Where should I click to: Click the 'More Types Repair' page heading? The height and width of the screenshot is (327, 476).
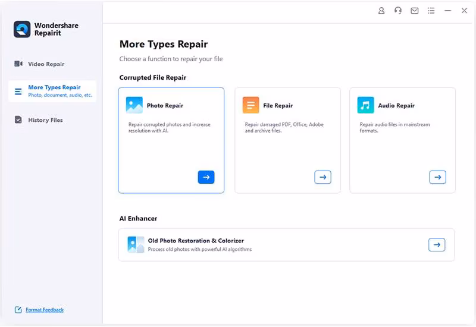[x=163, y=44]
